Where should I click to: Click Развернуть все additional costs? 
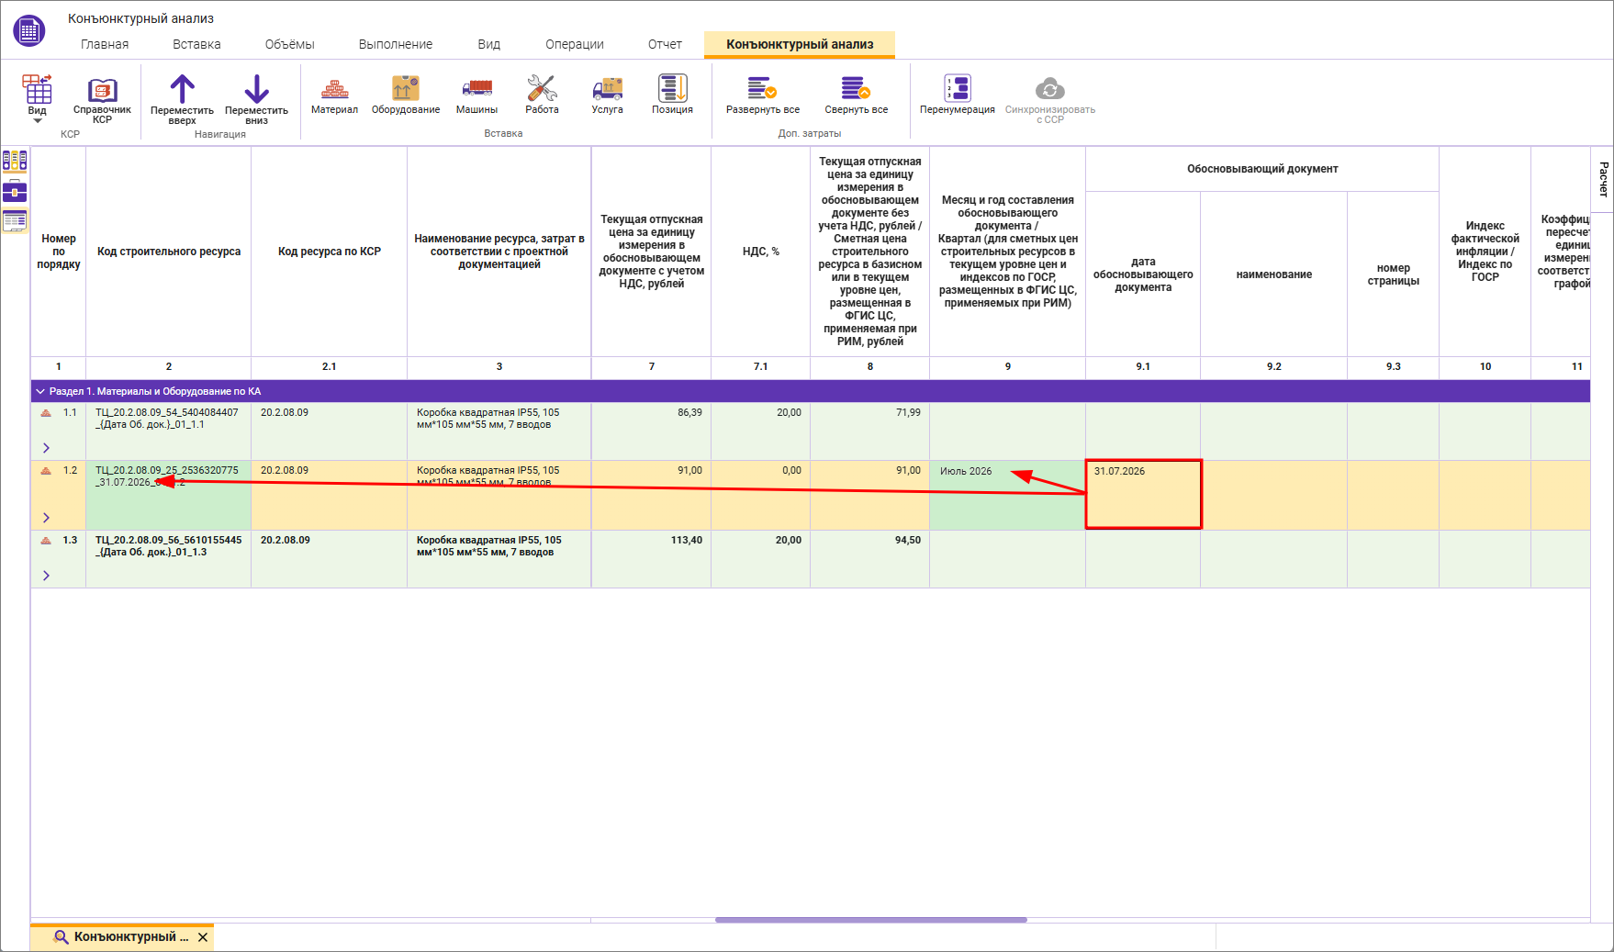762,95
